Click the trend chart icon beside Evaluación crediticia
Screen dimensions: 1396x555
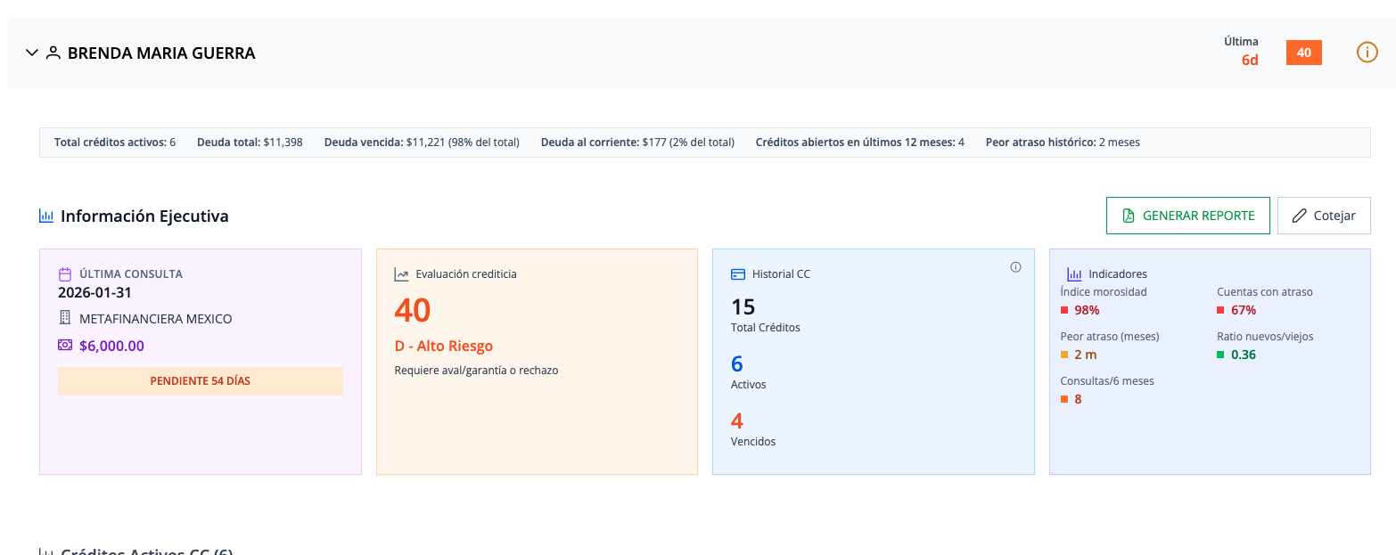401,274
